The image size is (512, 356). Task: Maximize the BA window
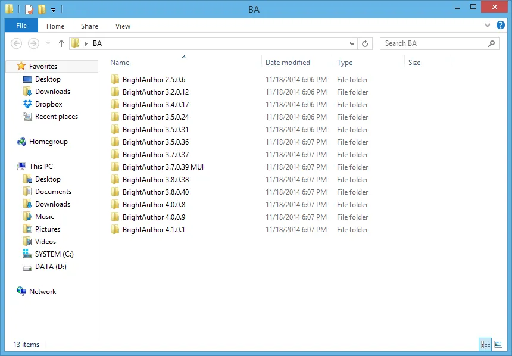pyautogui.click(x=473, y=7)
